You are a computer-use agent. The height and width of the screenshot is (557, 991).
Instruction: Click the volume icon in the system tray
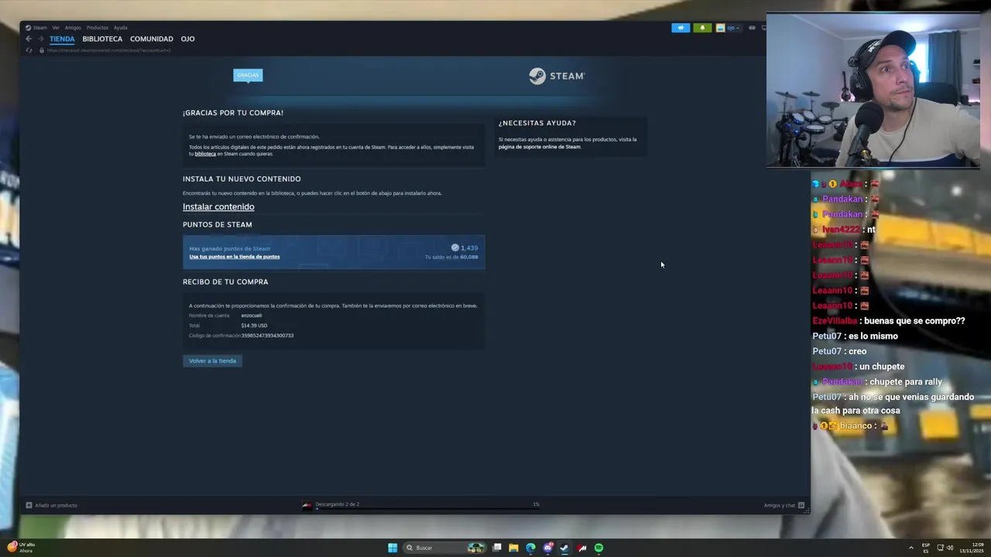point(950,548)
